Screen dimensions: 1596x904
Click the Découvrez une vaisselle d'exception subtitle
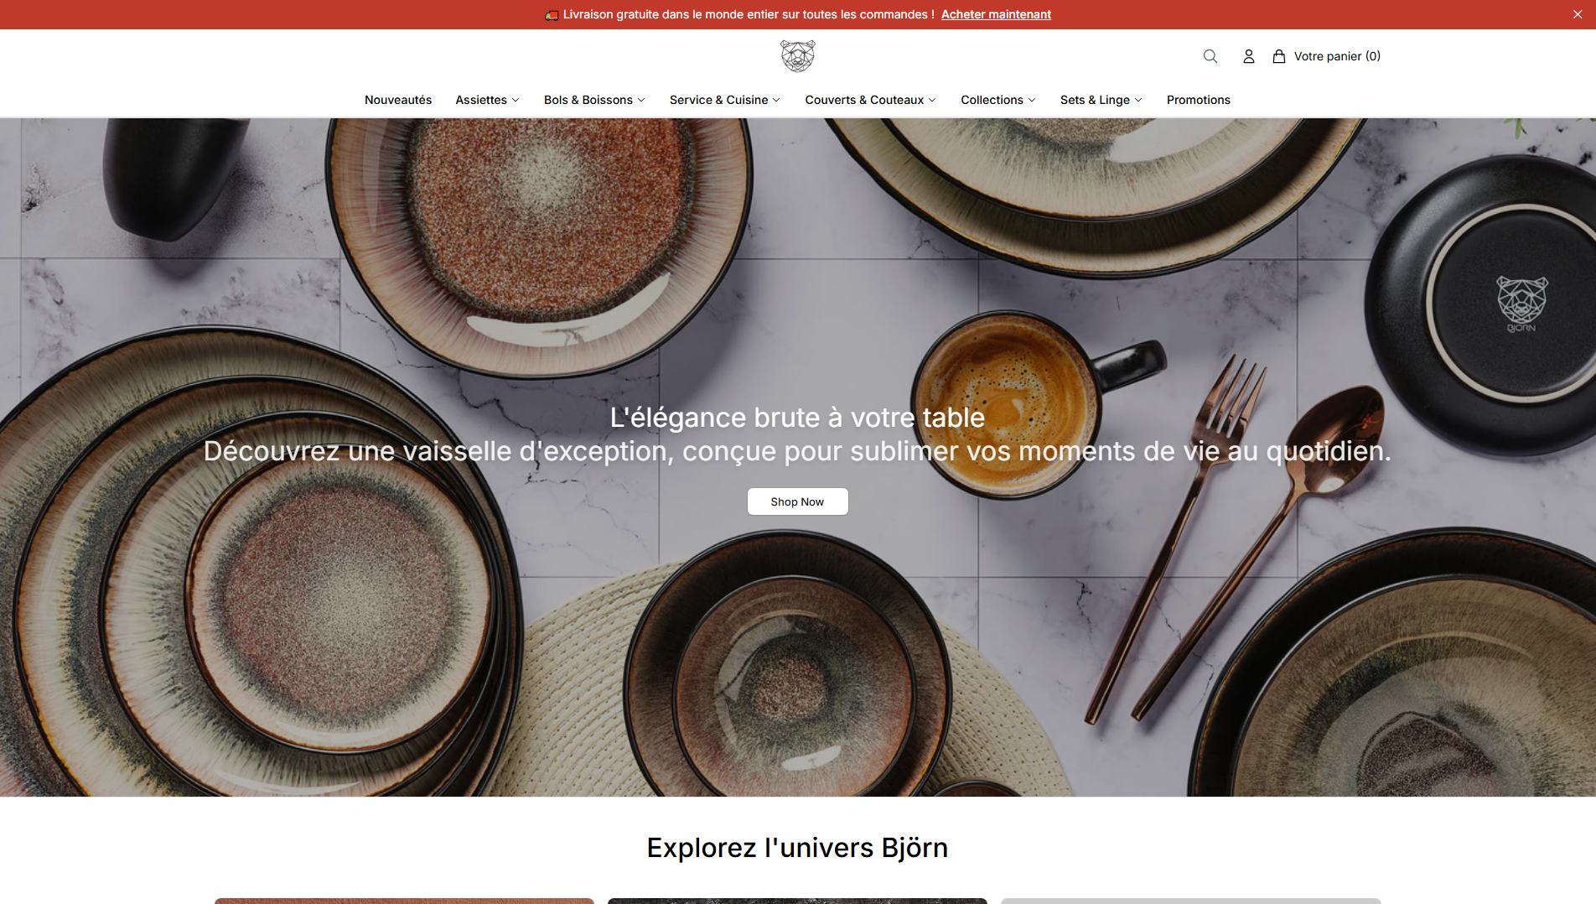tap(797, 451)
